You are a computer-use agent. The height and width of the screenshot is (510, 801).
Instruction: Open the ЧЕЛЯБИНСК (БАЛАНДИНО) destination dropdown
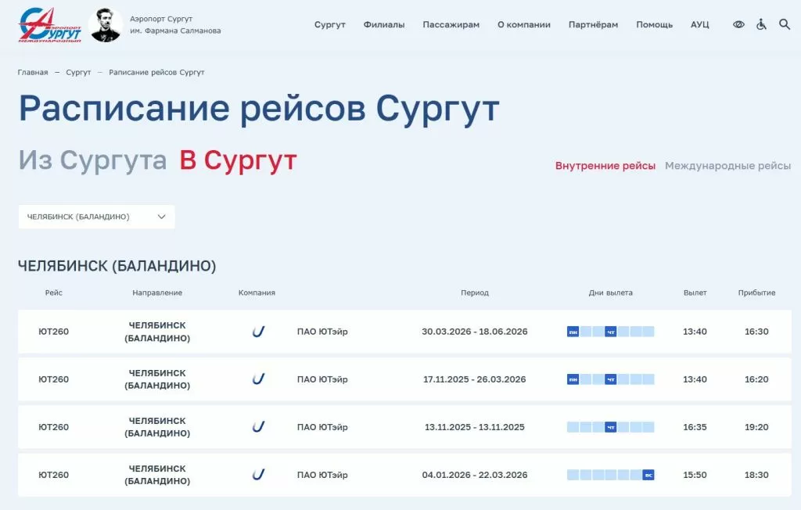click(x=86, y=217)
